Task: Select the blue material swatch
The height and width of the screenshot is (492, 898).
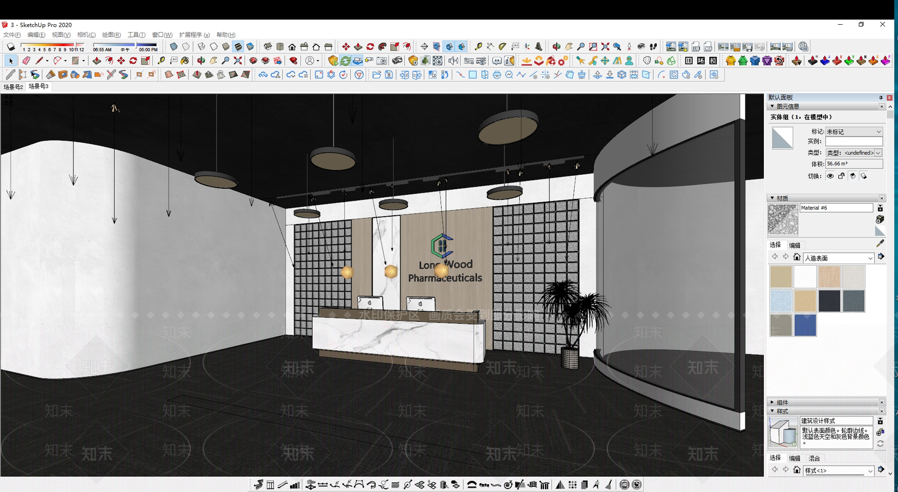Action: 805,325
